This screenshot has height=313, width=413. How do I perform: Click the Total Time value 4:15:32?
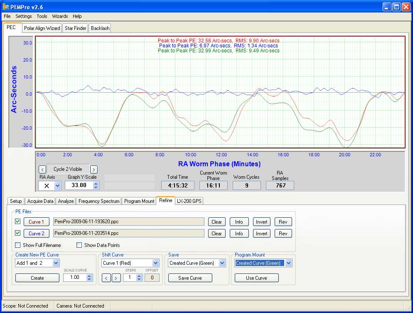pyautogui.click(x=178, y=185)
